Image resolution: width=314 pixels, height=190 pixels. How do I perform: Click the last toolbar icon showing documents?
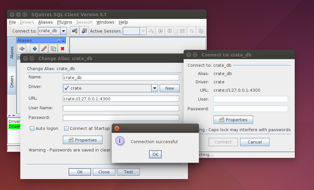point(201,31)
